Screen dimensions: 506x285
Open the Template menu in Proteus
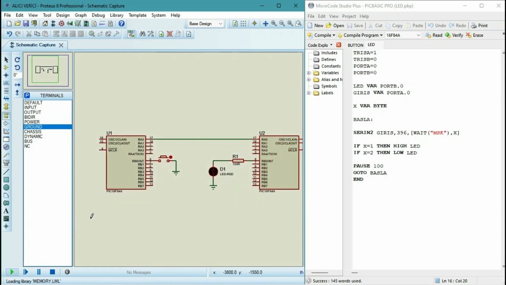138,15
